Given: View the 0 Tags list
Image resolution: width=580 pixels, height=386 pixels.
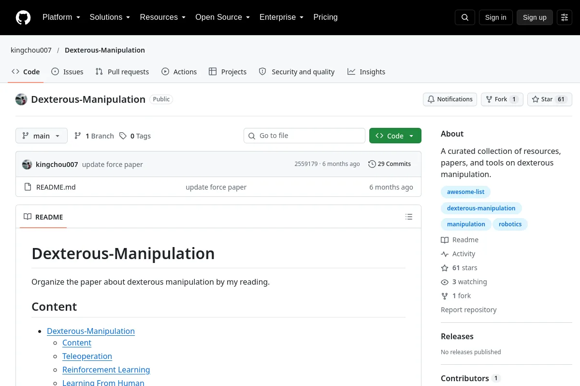Looking at the screenshot, I should (135, 136).
